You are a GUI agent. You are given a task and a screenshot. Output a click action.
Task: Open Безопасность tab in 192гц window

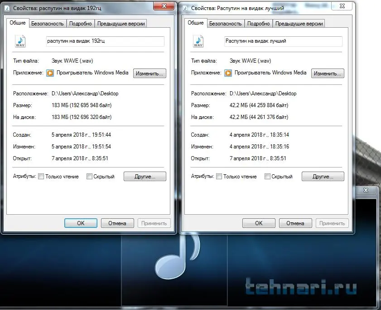pos(48,24)
